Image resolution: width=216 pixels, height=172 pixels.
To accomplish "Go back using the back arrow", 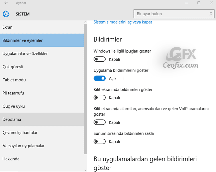I will click(x=6, y=3).
